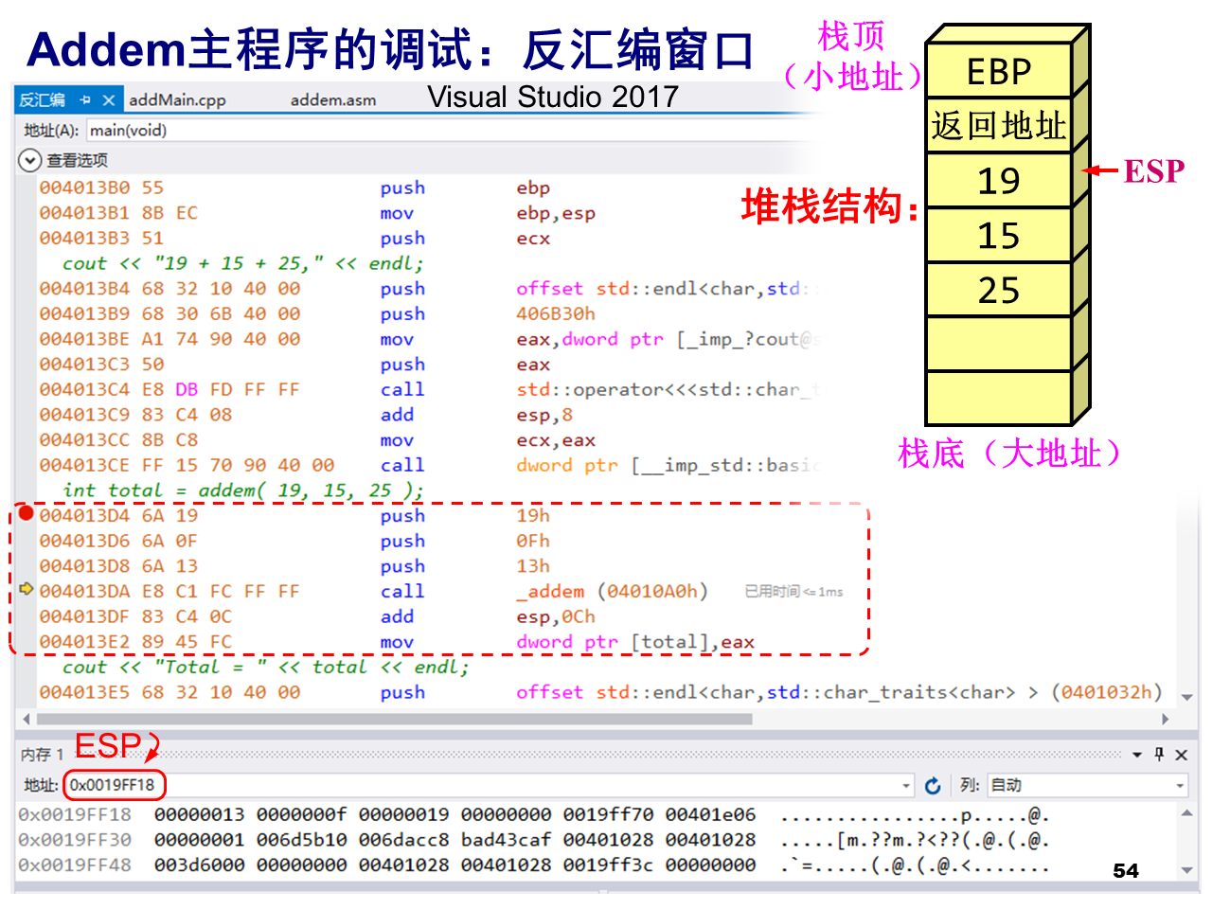Click memory row address 0x0019FF18
The image size is (1212, 909).
(x=75, y=814)
